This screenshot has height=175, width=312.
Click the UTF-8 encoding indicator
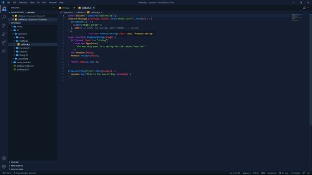click(255, 173)
